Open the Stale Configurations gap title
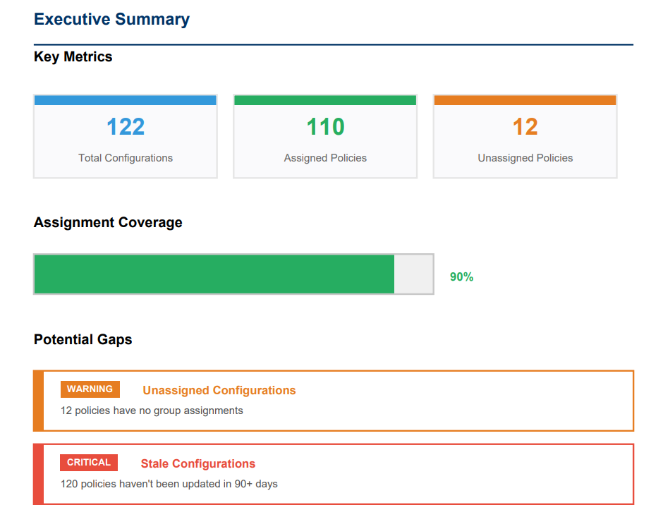This screenshot has width=663, height=529. click(x=197, y=464)
